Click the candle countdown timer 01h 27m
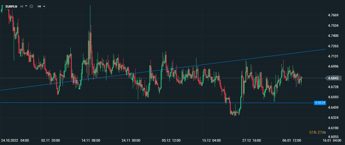This screenshot has height=145, width=345. (x=317, y=132)
